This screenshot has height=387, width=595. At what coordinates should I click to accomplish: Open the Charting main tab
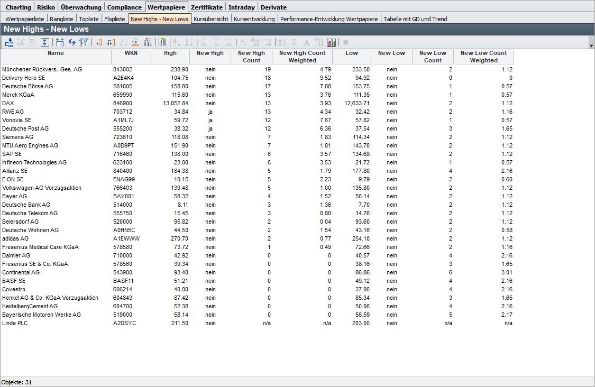click(18, 7)
